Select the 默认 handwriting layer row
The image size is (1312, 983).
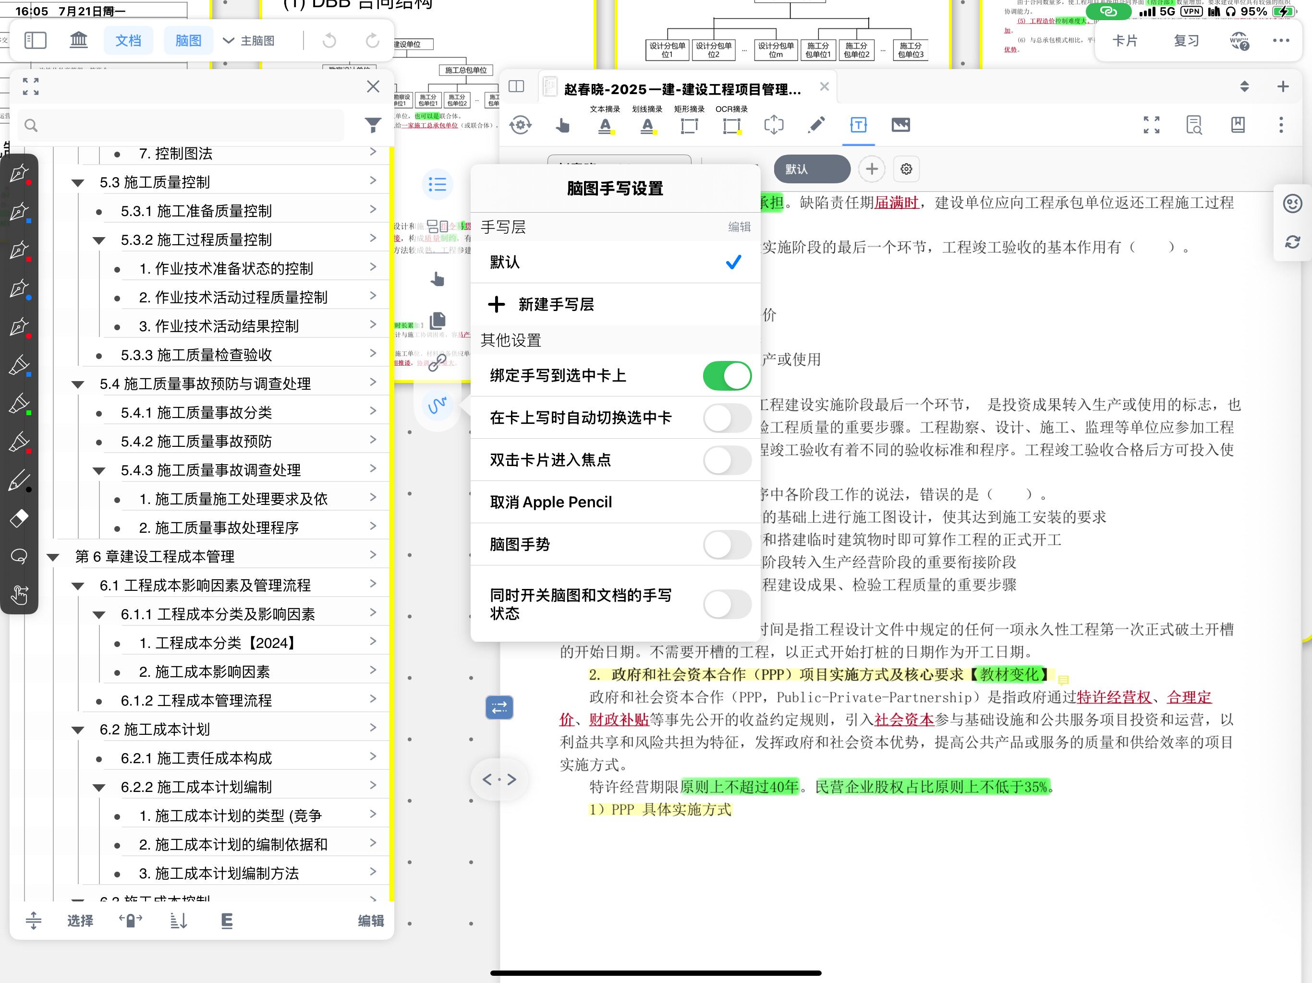615,262
